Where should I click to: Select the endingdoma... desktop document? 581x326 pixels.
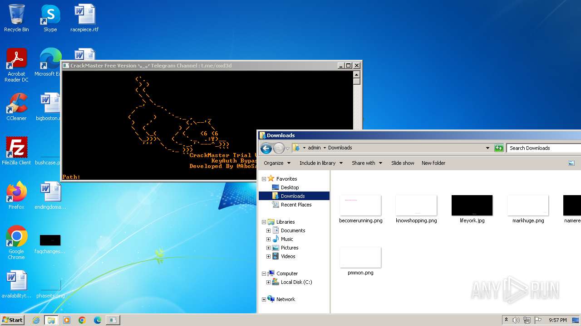(x=50, y=196)
